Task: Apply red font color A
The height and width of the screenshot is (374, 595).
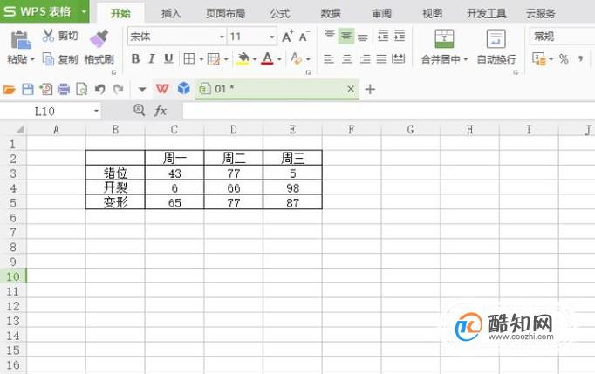Action: tap(267, 58)
